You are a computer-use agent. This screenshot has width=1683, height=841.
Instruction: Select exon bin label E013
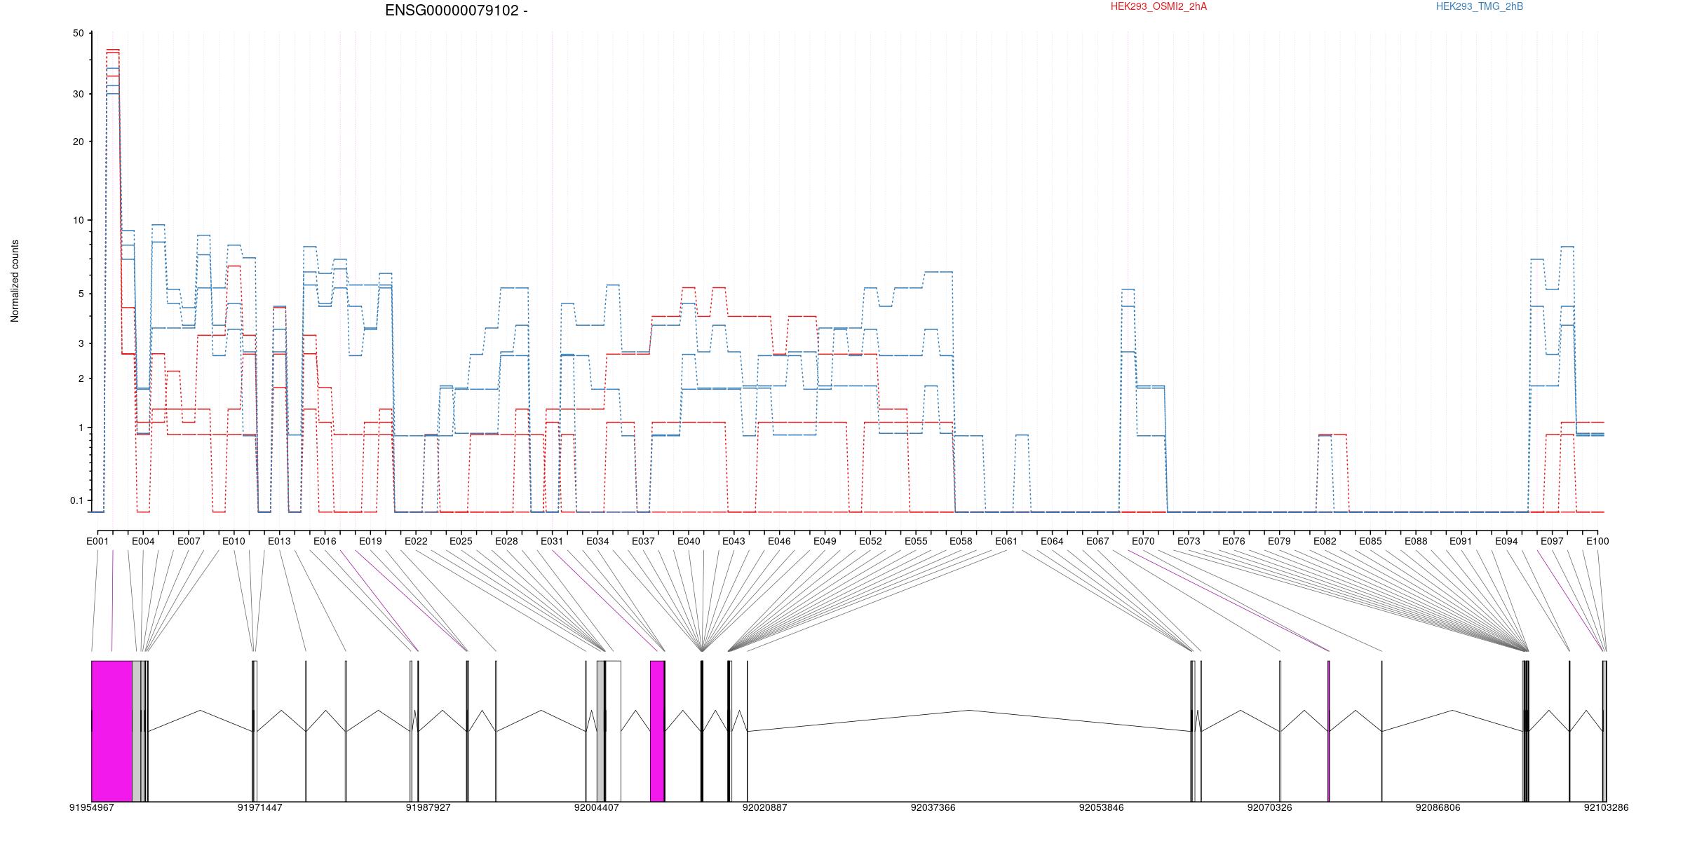coord(279,541)
